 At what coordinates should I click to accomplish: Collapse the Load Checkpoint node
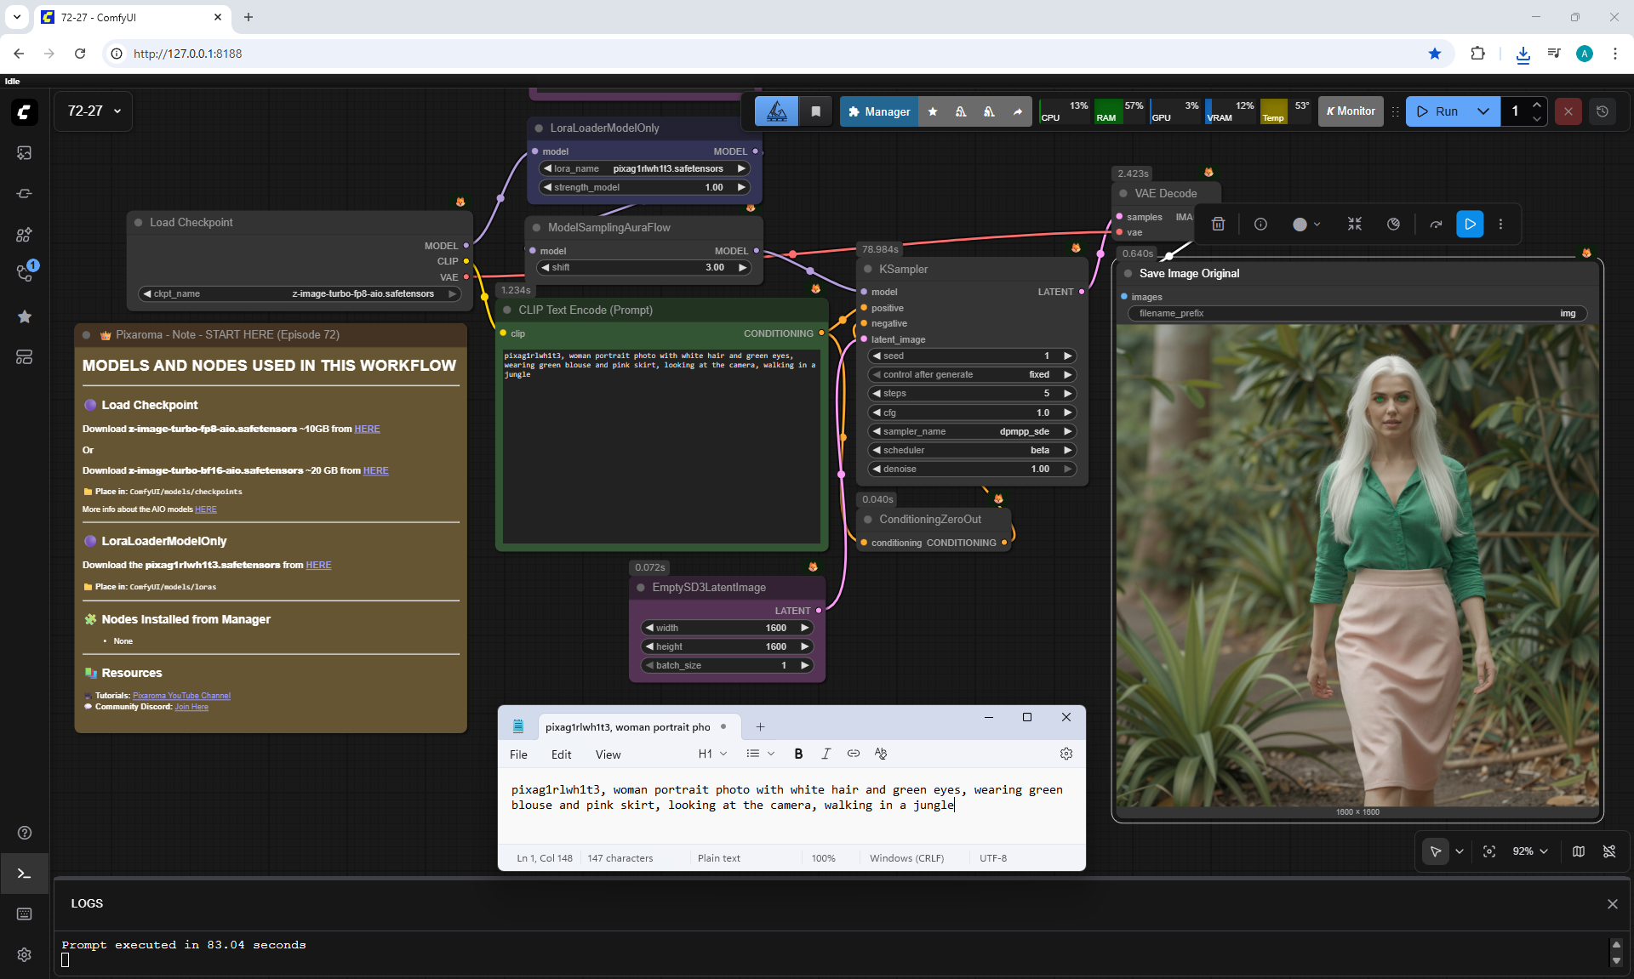pos(138,222)
